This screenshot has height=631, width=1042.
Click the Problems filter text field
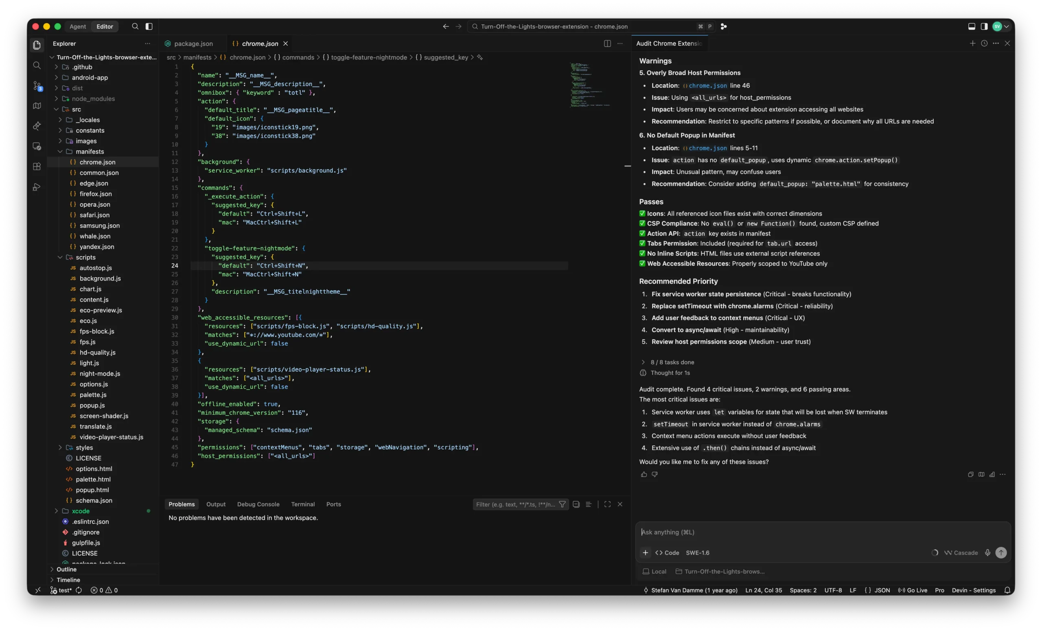(x=515, y=504)
